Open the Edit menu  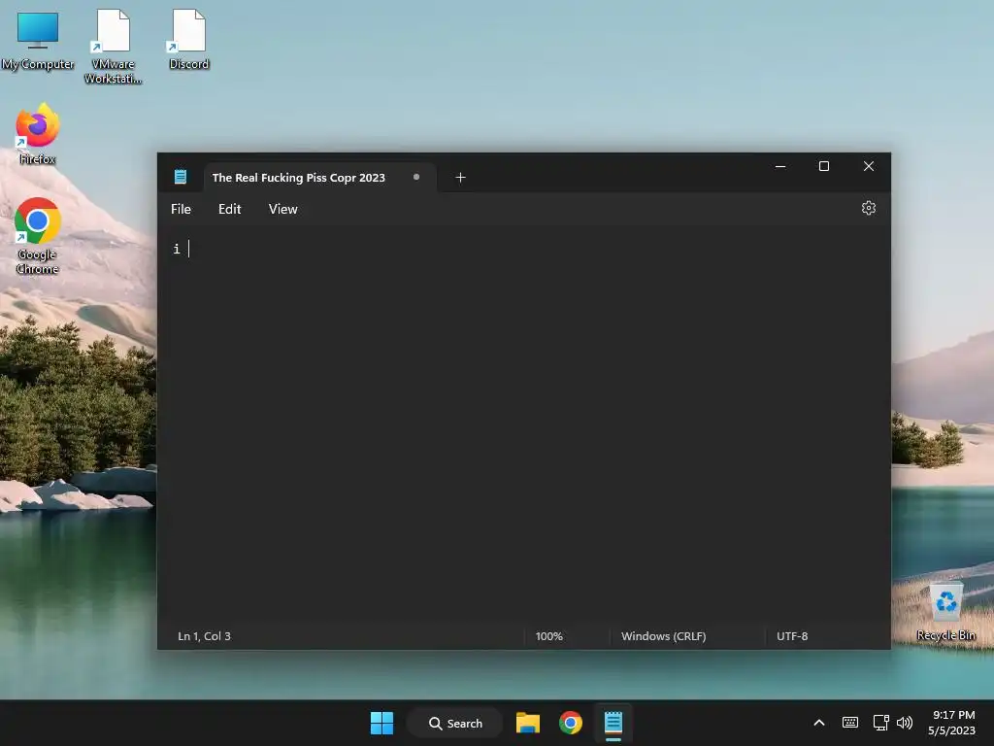coord(229,209)
